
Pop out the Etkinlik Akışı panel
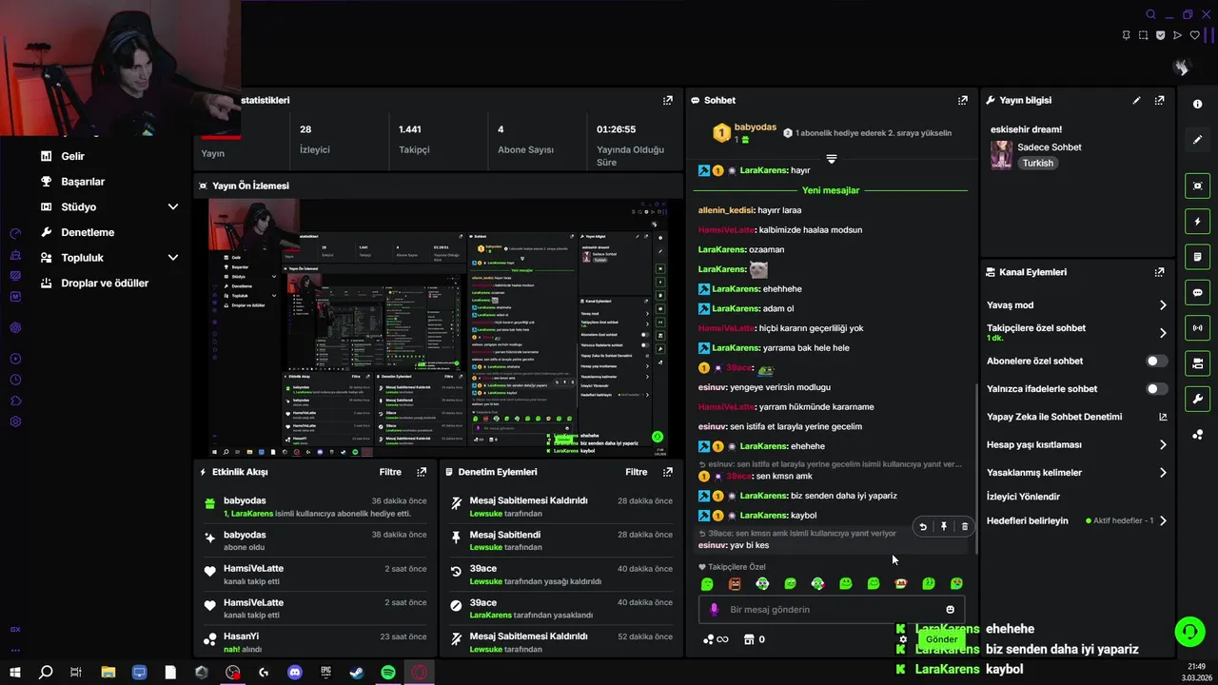(x=422, y=472)
